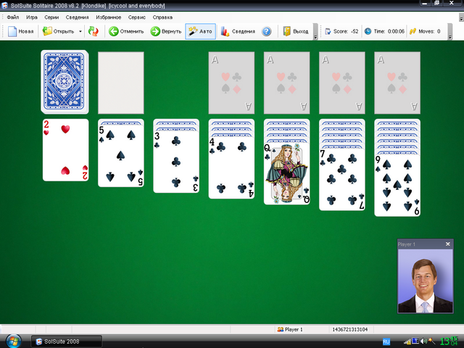Deal from the face-down stock pile
The image size is (464, 348).
click(65, 82)
